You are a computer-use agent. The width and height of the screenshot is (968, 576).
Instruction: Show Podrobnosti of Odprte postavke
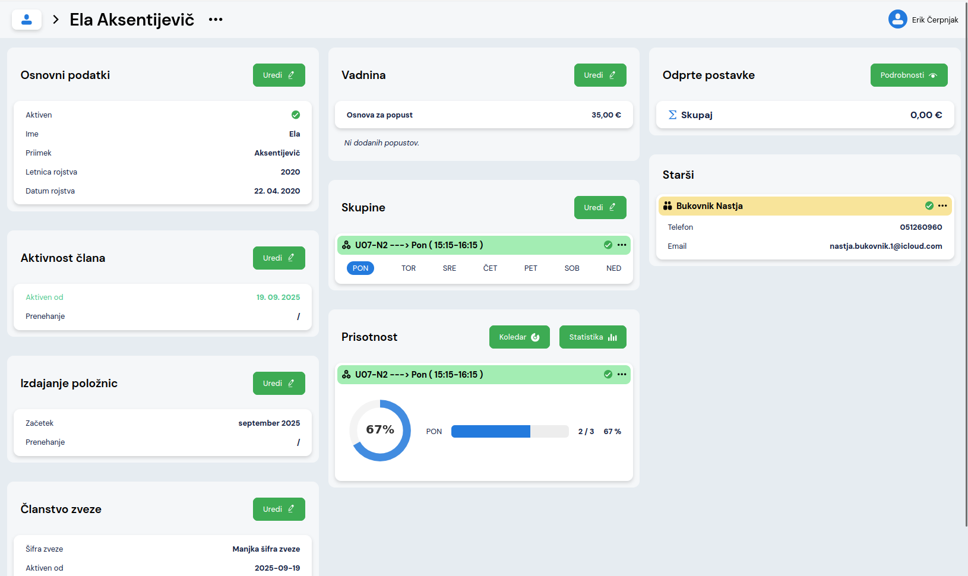[x=908, y=75]
